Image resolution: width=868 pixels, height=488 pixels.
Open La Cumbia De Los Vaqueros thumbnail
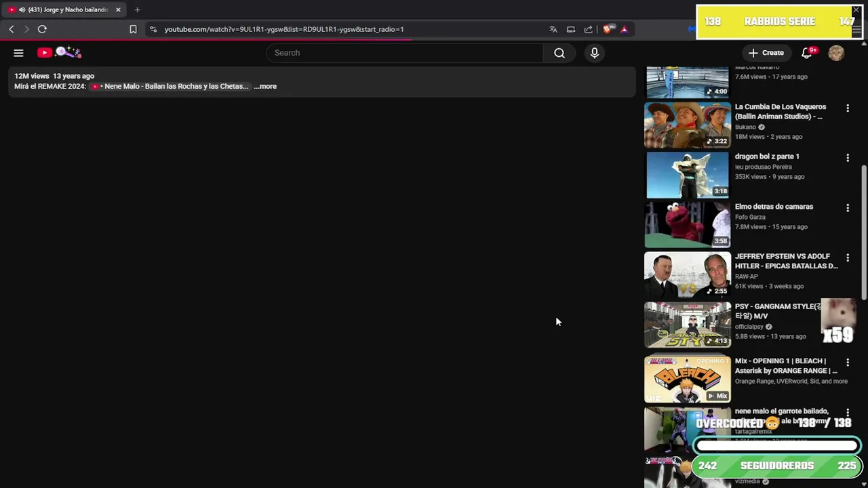tap(688, 125)
